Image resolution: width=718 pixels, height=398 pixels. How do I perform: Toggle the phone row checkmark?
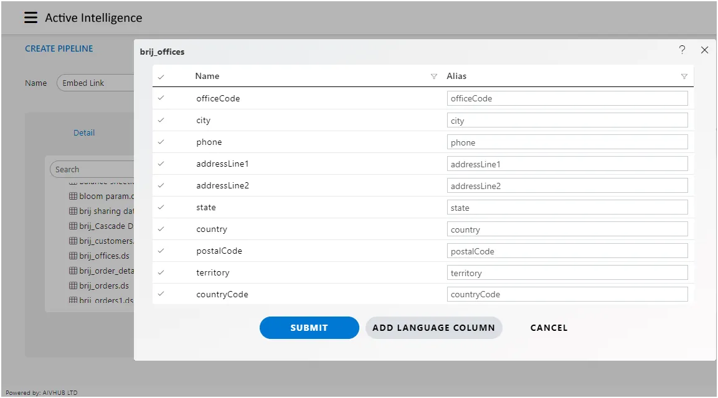pos(161,142)
